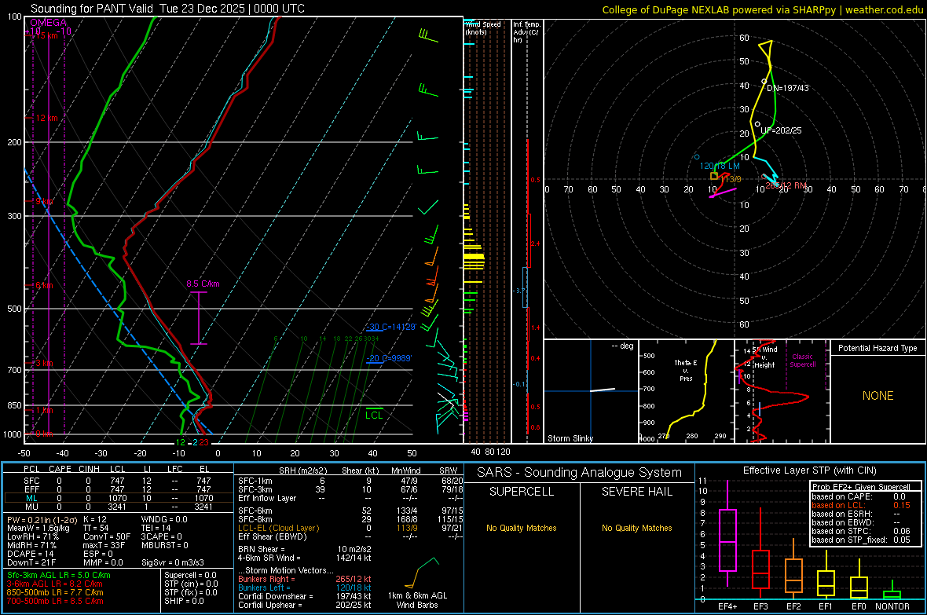Click the green NONTOR box plot
The image size is (927, 615).
[892, 595]
